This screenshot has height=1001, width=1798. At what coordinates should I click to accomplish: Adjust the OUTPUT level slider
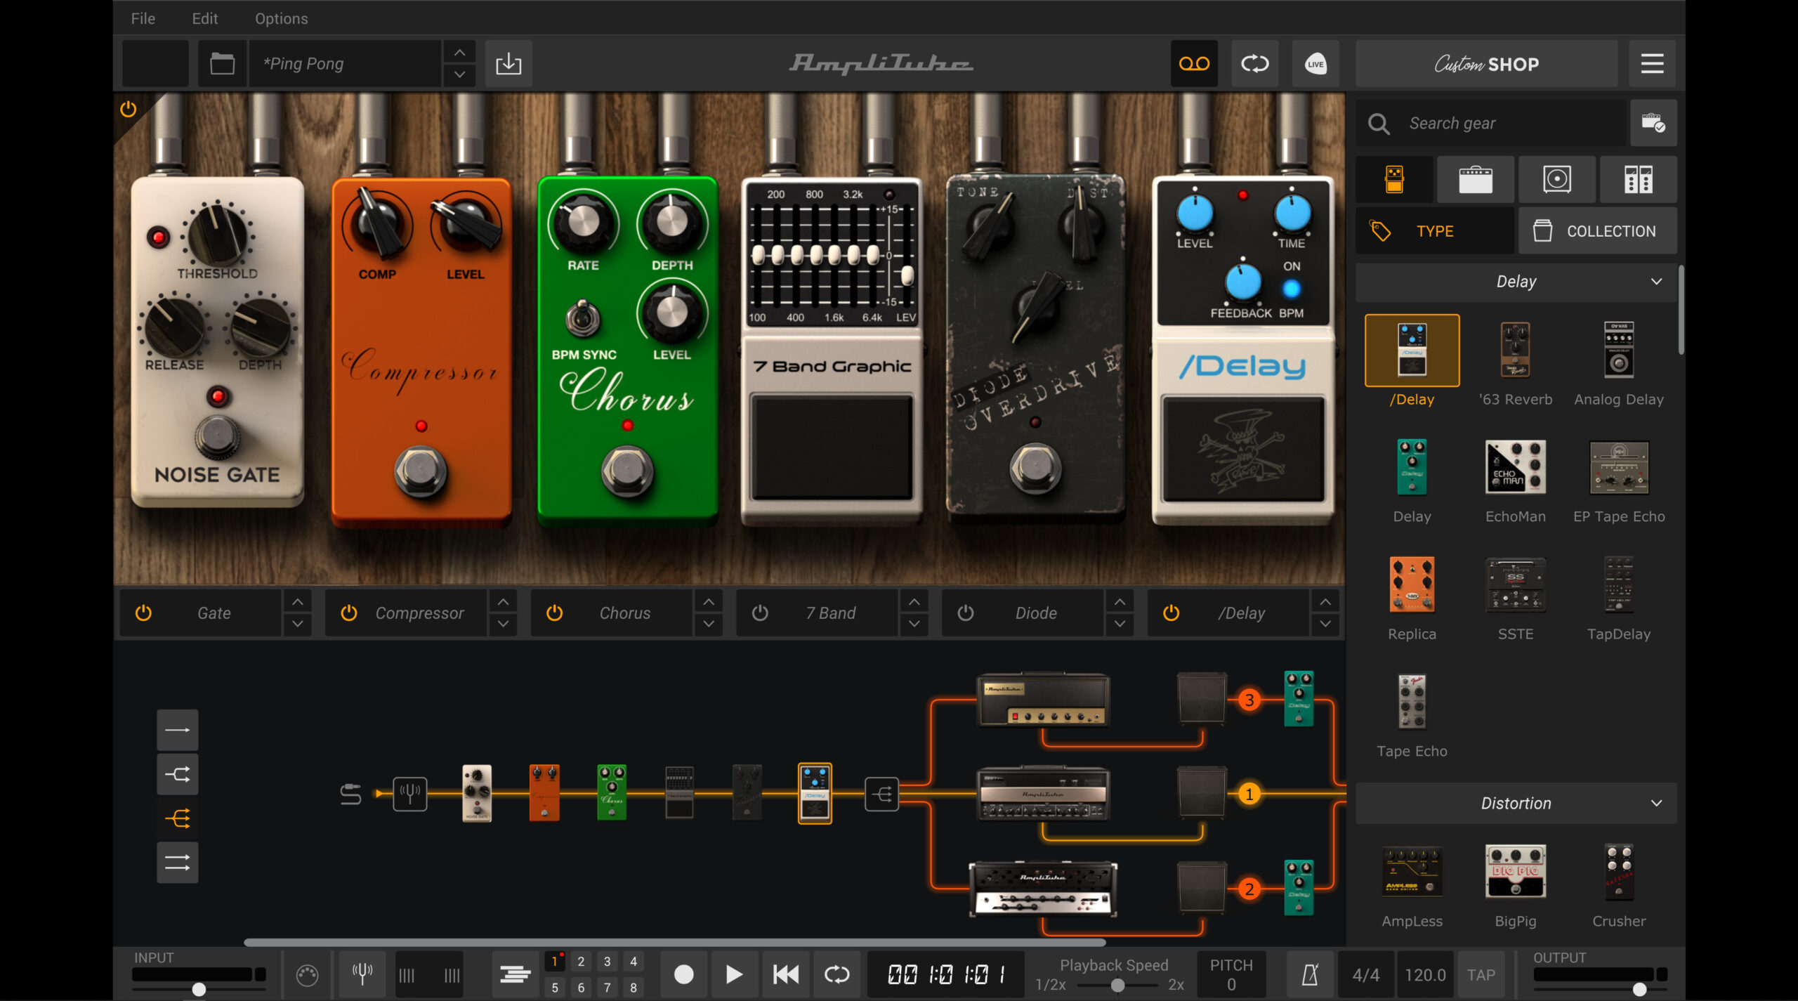(x=1639, y=989)
